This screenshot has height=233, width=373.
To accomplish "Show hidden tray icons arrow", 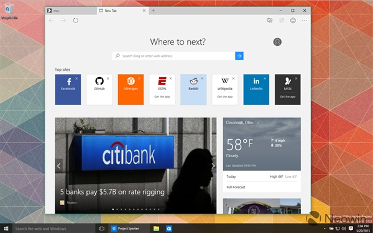I will coord(325,229).
